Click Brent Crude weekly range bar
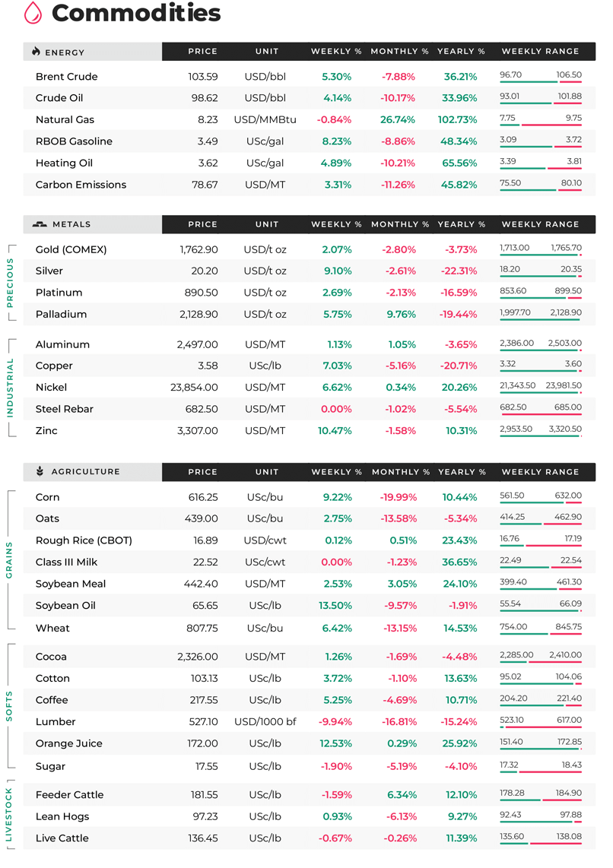The height and width of the screenshot is (868, 613). (x=541, y=82)
